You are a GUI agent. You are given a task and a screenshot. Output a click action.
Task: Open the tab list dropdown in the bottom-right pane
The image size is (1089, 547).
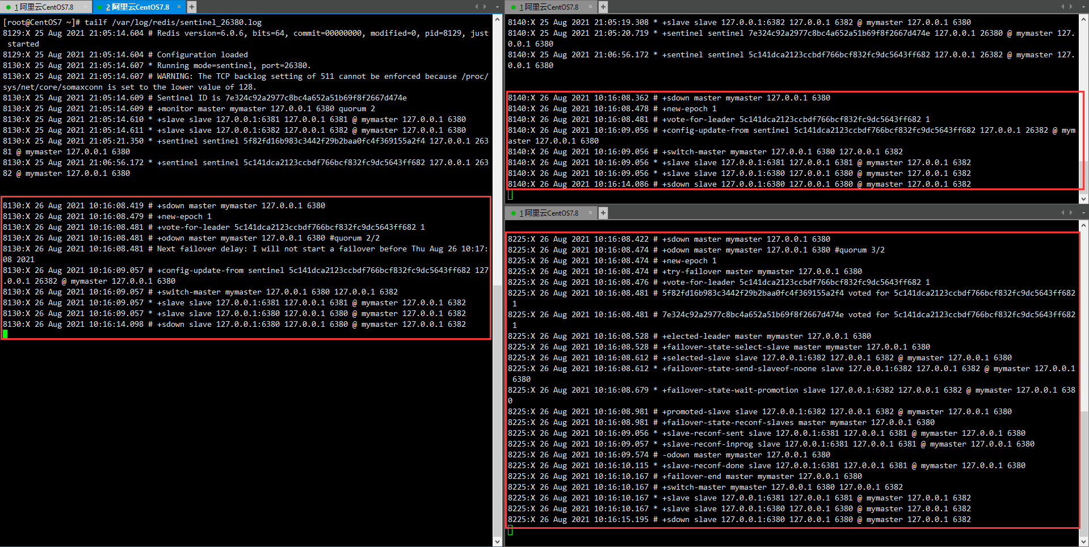1083,213
